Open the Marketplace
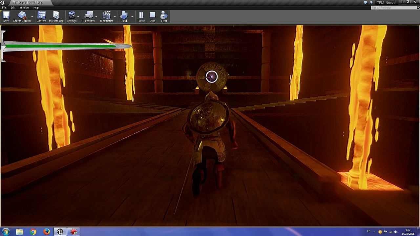This screenshot has height=236, width=420. [x=56, y=17]
